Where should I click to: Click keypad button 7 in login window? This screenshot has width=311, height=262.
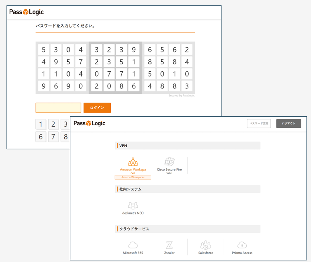(x=53, y=137)
